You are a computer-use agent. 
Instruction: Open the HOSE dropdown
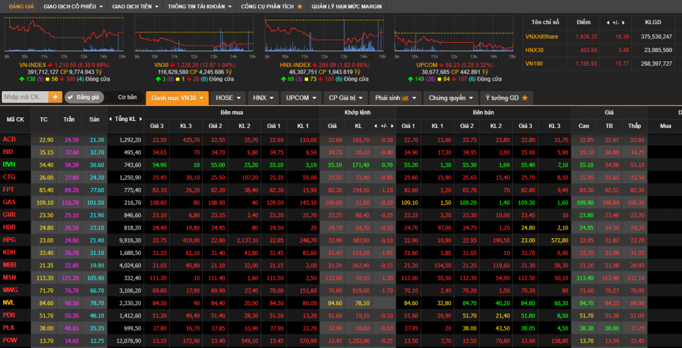tap(228, 98)
